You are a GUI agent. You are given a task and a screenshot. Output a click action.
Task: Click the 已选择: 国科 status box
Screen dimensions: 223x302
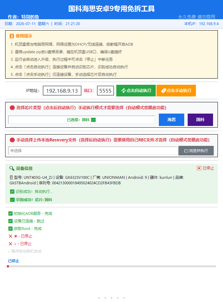[x=81, y=120]
